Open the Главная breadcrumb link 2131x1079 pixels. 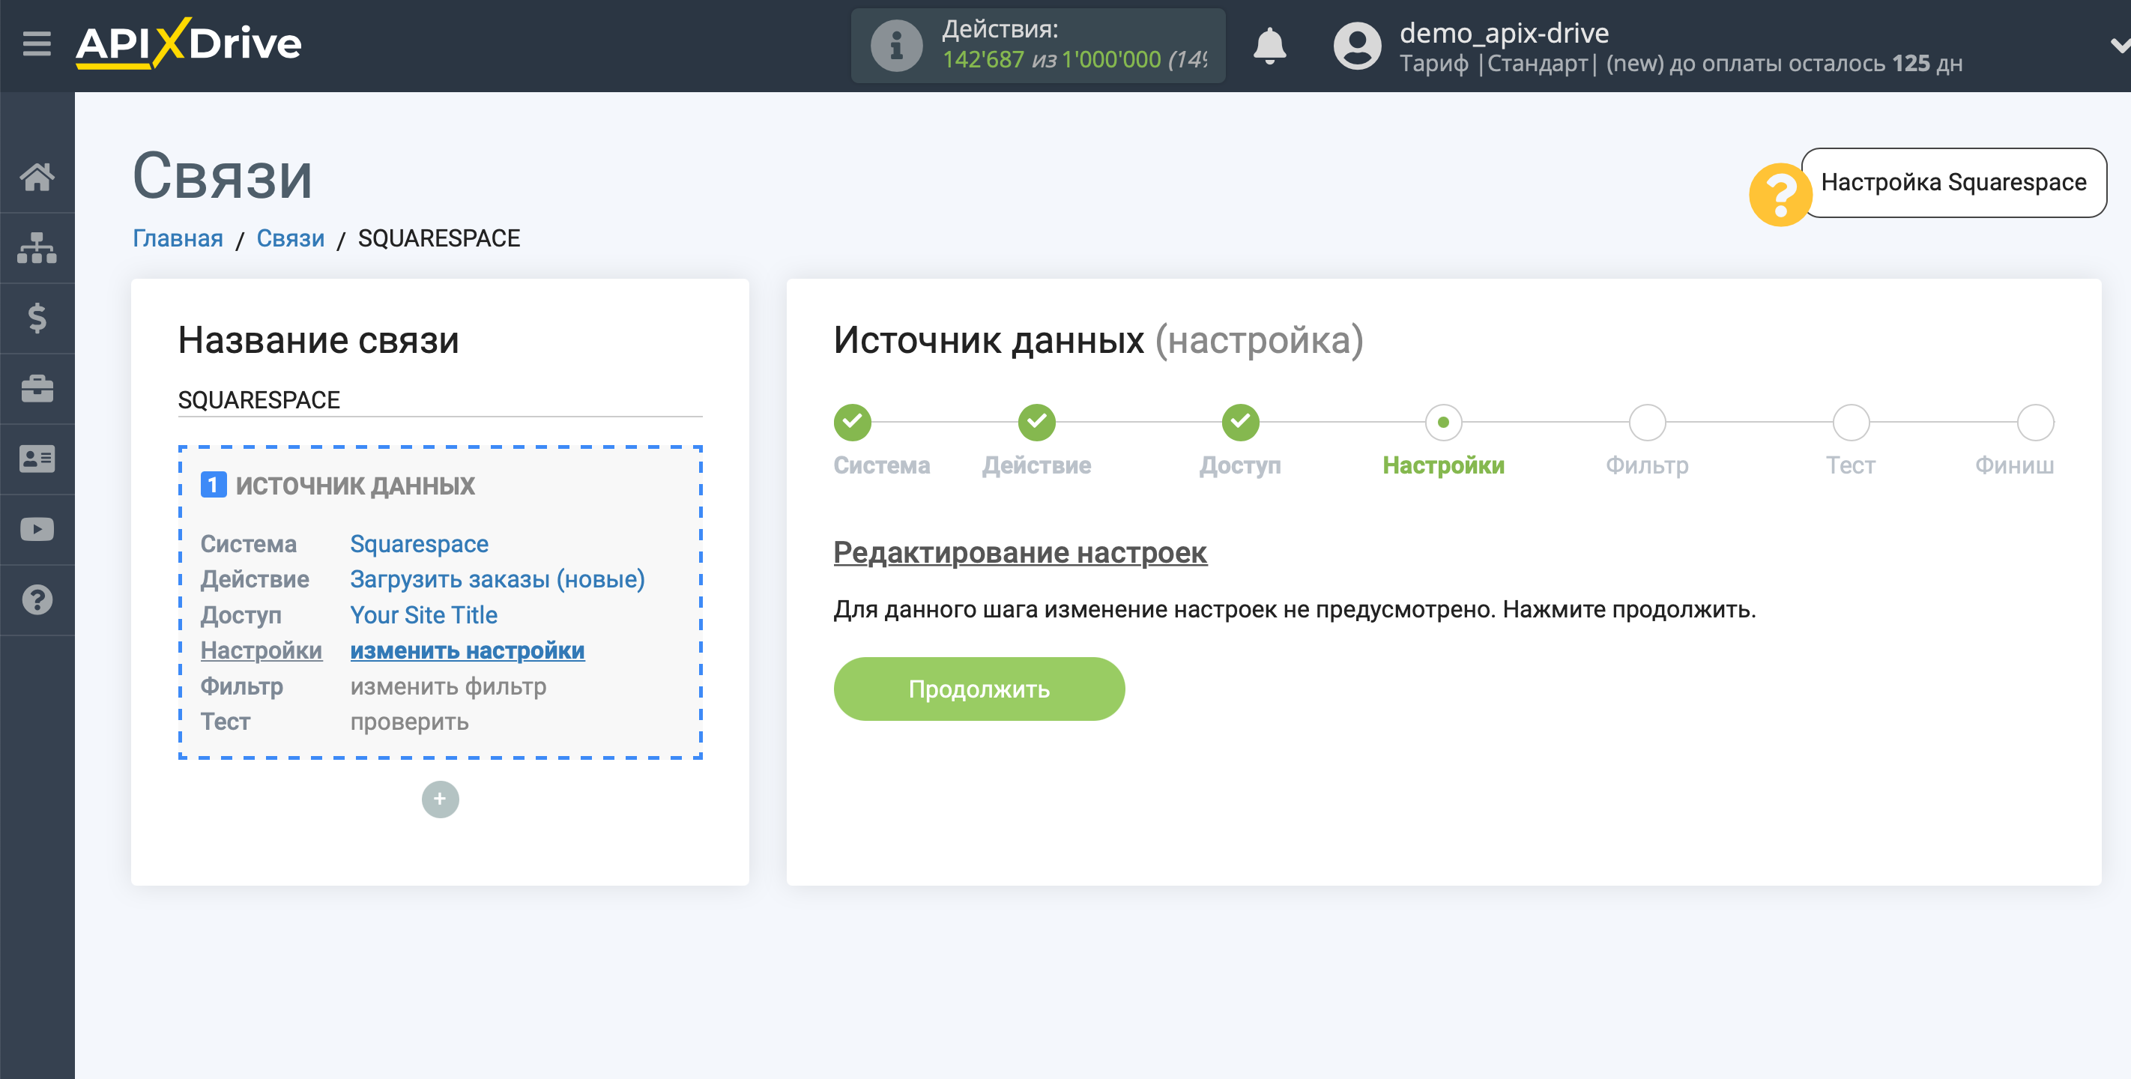178,238
